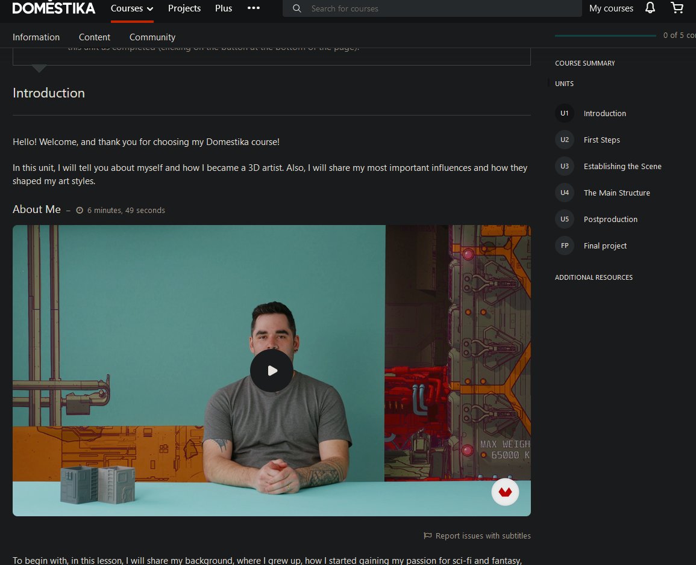
Task: Click the 0 of 5 progress counter
Action: pyautogui.click(x=679, y=36)
